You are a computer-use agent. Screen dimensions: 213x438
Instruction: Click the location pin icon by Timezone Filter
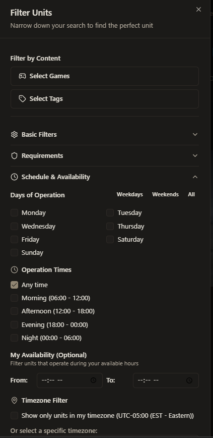tap(14, 401)
